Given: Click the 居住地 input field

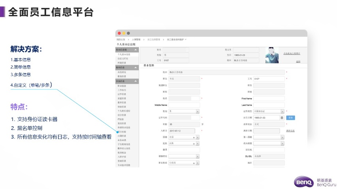Looking at the screenshot, I should 269,150.
